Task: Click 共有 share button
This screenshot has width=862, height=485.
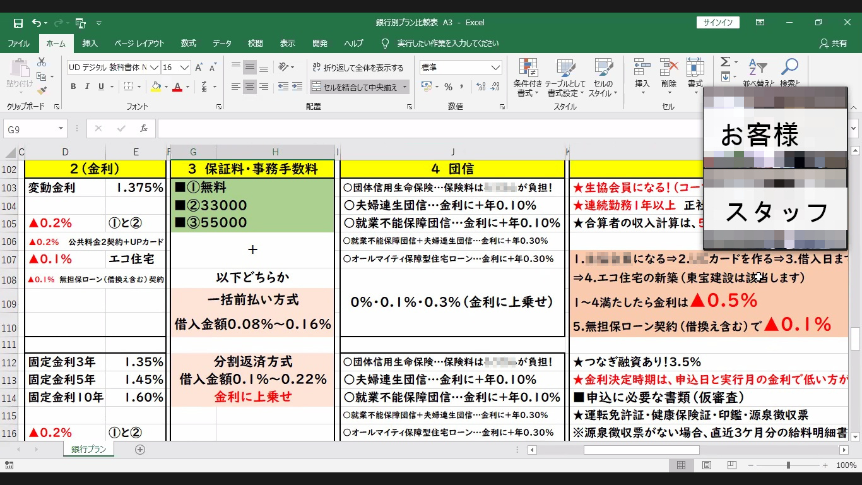Action: pyautogui.click(x=833, y=44)
